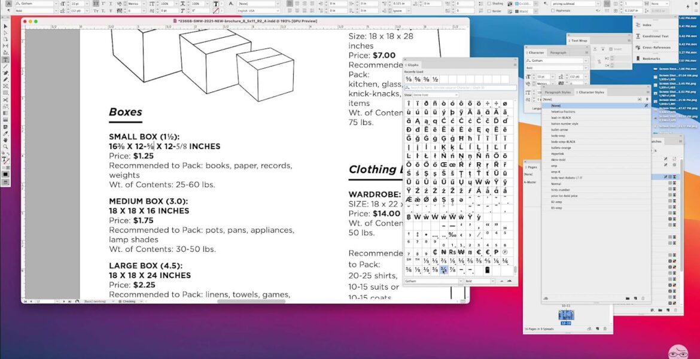Screen dimensions: 700x359
Task: Click Glyphs panel zoom-out mountain icon
Action: 501,281
